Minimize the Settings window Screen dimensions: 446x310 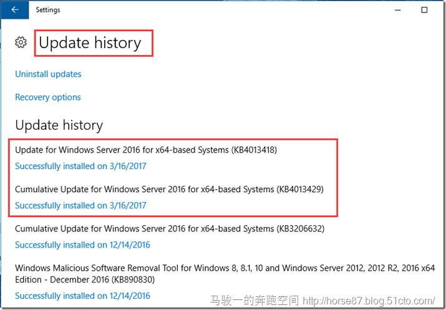[x=397, y=10]
